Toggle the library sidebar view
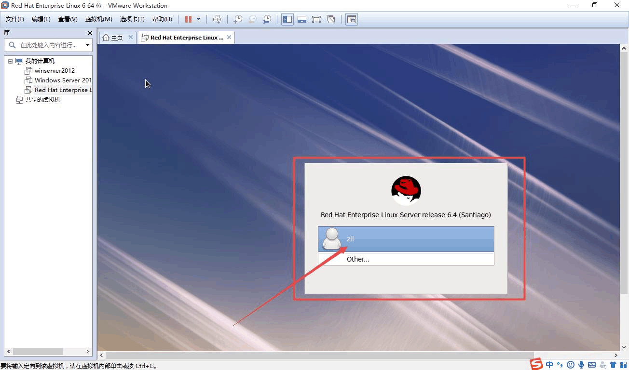 [287, 19]
